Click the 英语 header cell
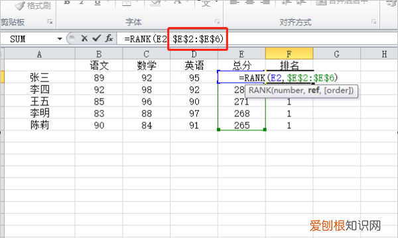 [x=194, y=65]
